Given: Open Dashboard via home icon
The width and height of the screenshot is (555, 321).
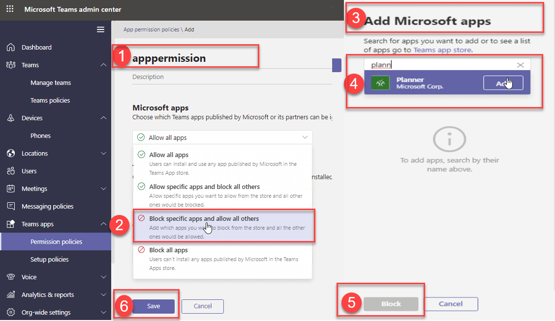Looking at the screenshot, I should (11, 48).
